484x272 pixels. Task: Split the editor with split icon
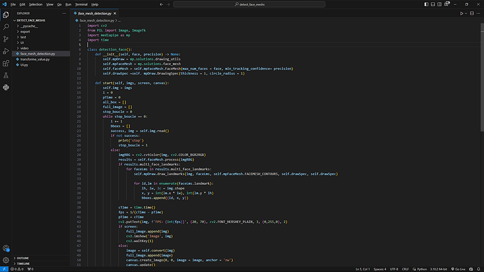[472, 13]
